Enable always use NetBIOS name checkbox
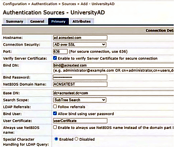The image size is (174, 147). [x=55, y=127]
